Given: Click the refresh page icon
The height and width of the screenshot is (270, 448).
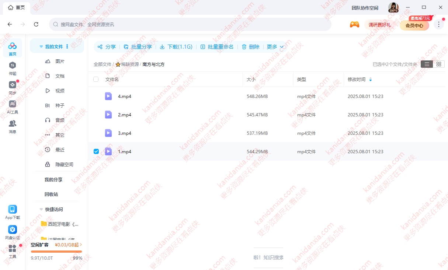Looking at the screenshot, I should (x=36, y=24).
